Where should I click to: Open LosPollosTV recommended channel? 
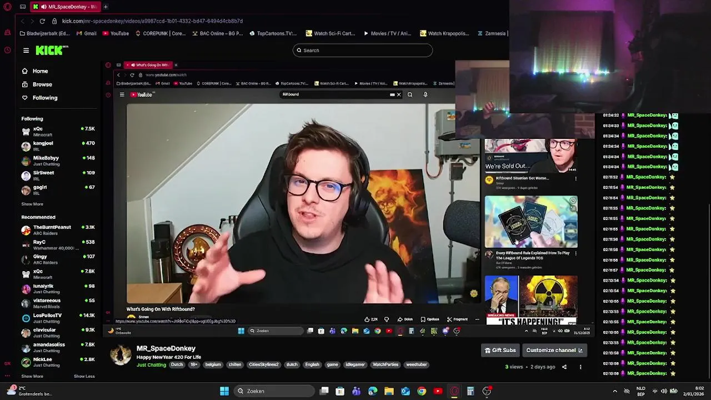pos(58,318)
